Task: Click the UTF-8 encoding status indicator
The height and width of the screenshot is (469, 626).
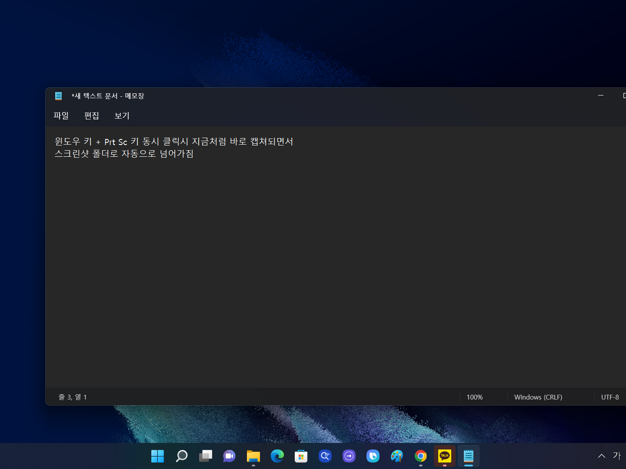Action: pyautogui.click(x=610, y=397)
